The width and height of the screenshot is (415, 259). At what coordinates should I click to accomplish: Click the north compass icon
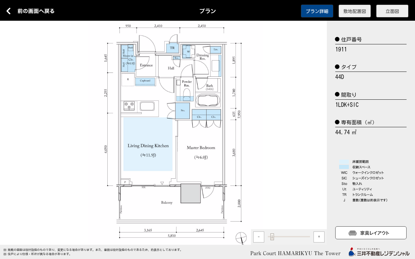point(241,238)
